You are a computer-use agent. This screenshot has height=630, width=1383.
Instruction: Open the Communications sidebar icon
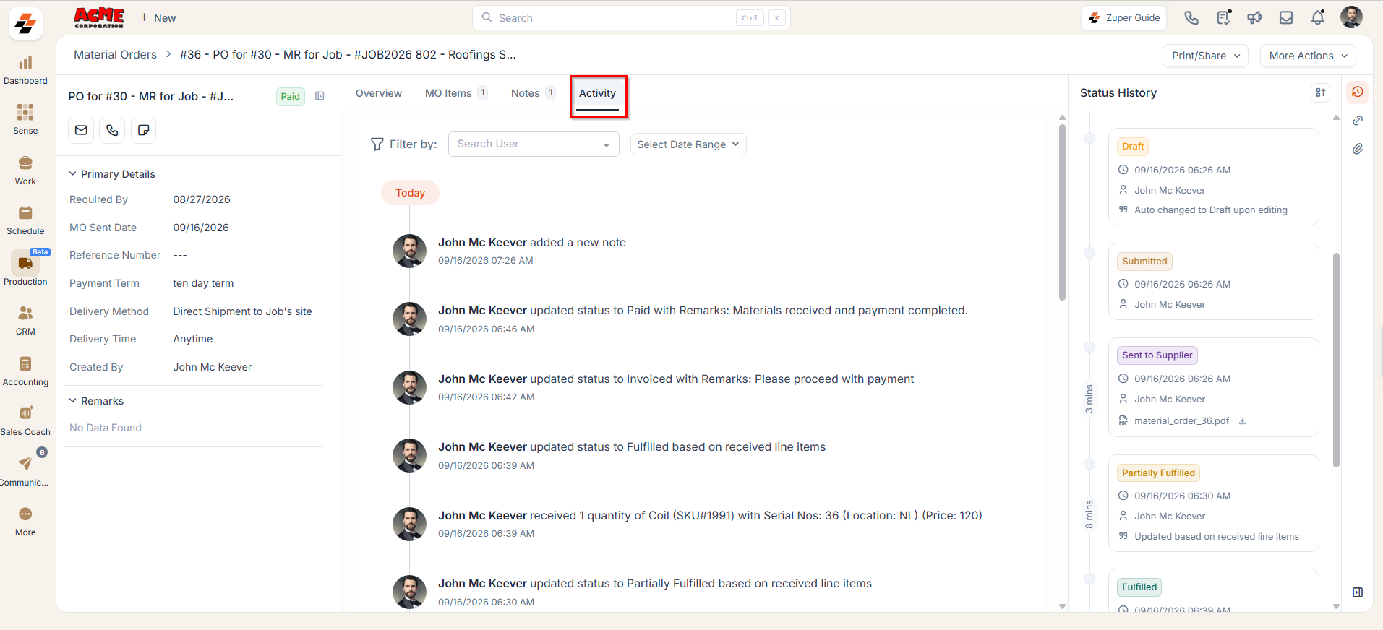click(x=25, y=471)
